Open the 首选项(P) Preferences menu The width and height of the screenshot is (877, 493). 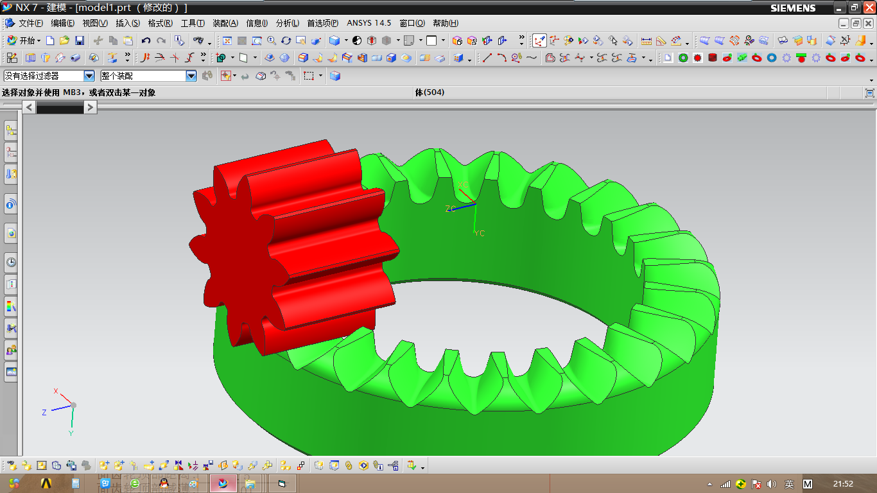(x=323, y=23)
